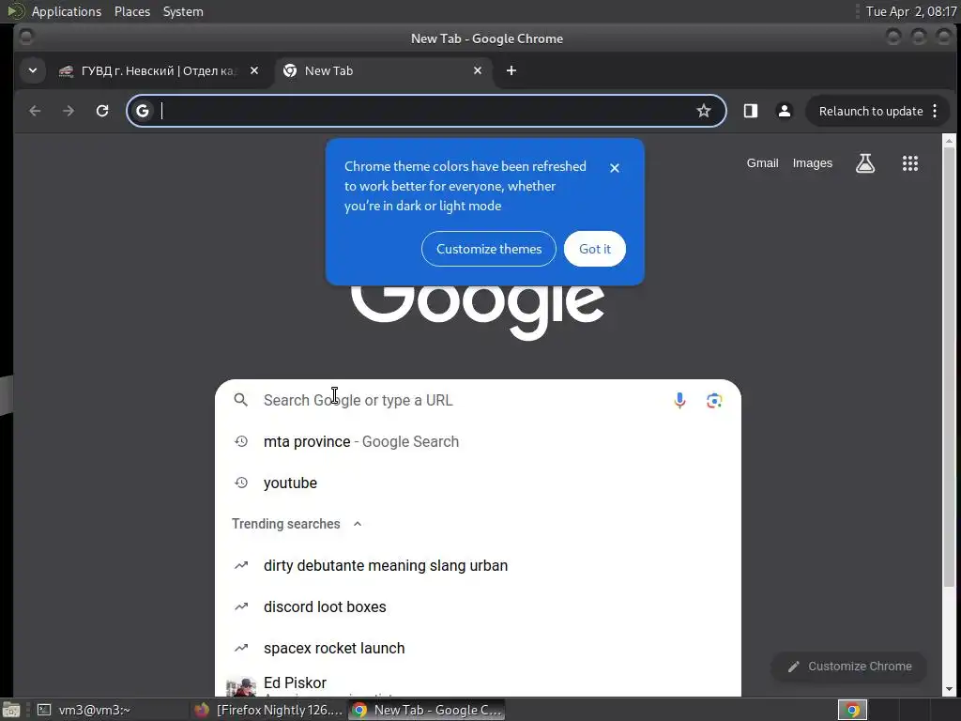
Task: Choose spacex rocket launch trending search
Action: click(x=478, y=648)
